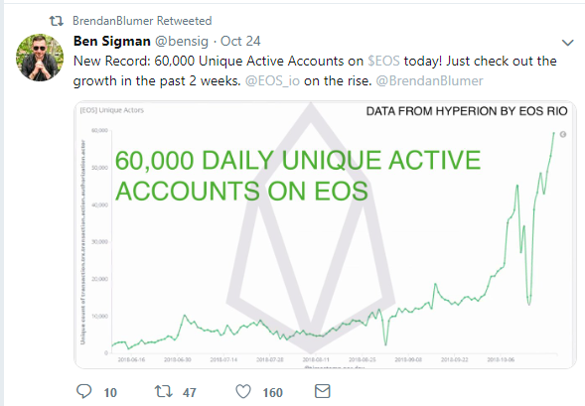Screen dimensions: 585x406
Task: Click the retweet arrows icon below chart
Action: 164,391
